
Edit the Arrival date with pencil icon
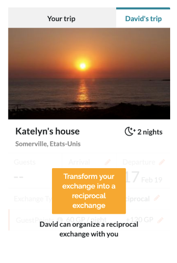[x=107, y=162]
